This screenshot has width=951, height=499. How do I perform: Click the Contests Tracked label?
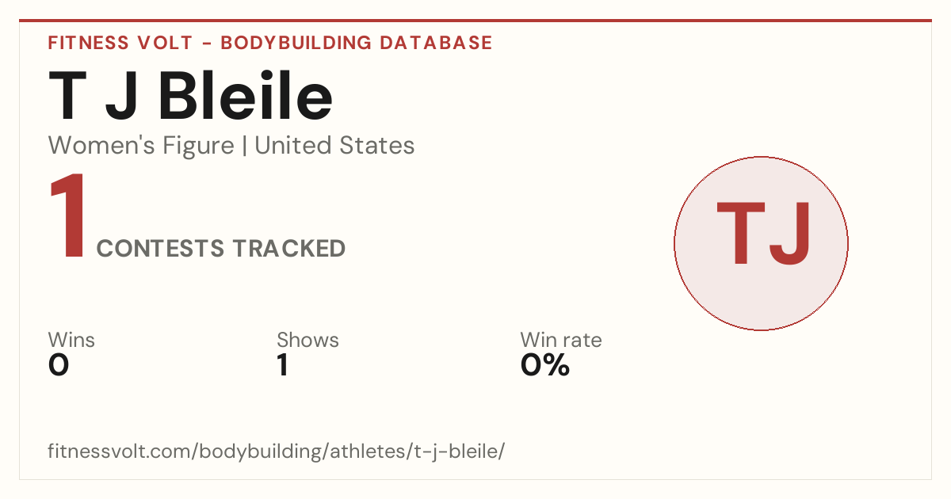tap(221, 249)
